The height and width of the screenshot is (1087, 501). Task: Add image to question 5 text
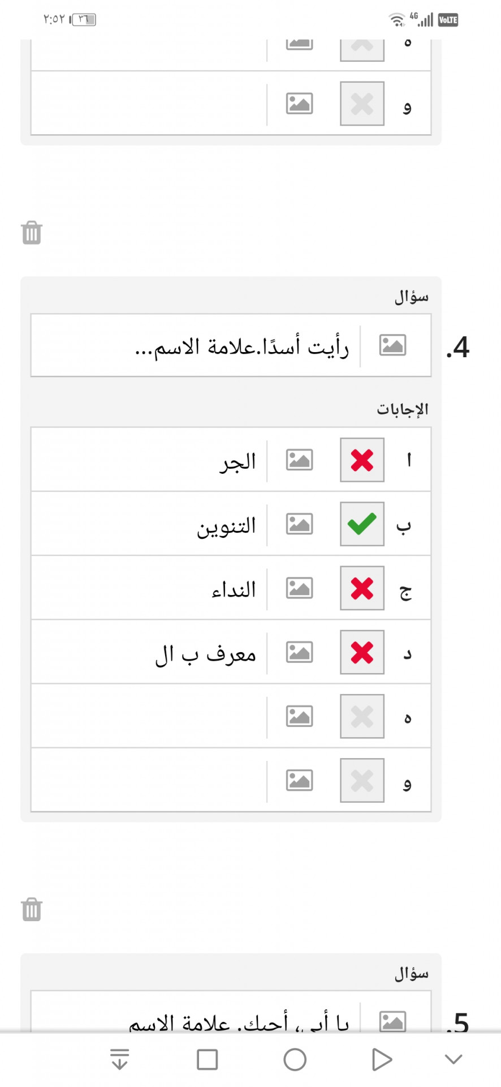pyautogui.click(x=392, y=1021)
